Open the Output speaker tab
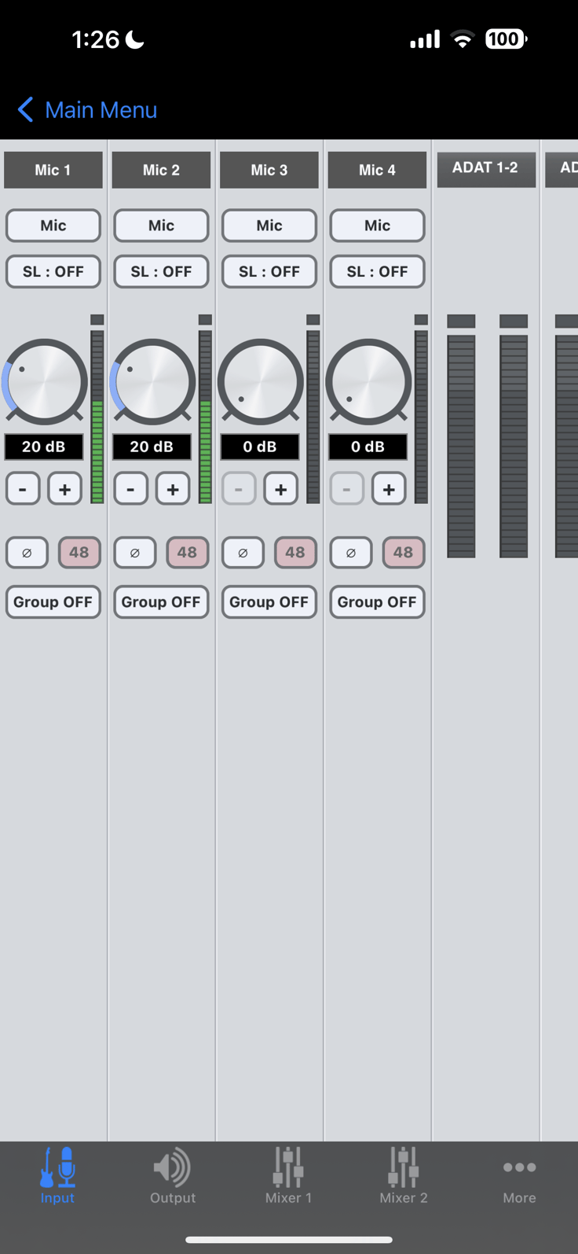This screenshot has height=1254, width=578. [173, 1175]
